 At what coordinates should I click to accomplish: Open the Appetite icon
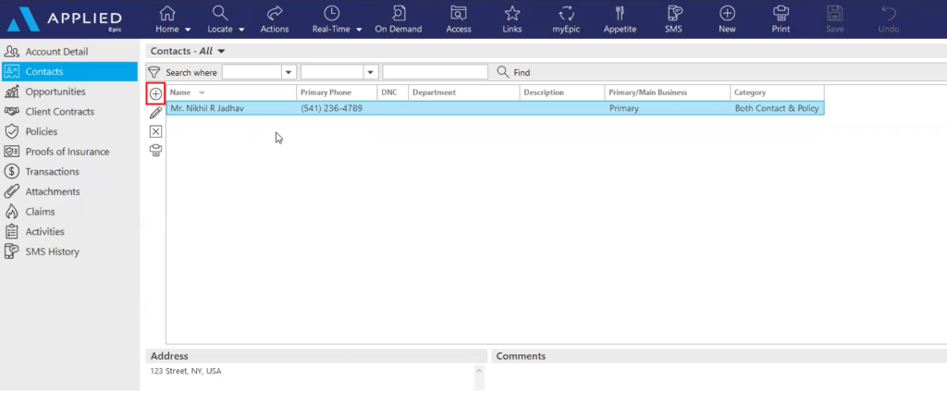tap(620, 13)
